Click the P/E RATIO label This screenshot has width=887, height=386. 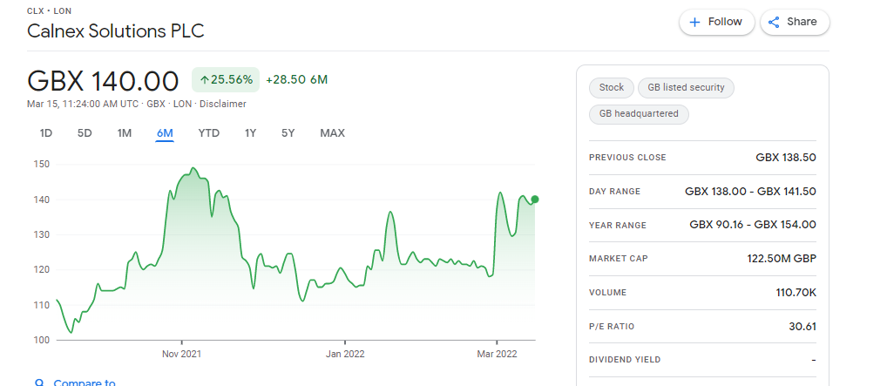pyautogui.click(x=612, y=327)
